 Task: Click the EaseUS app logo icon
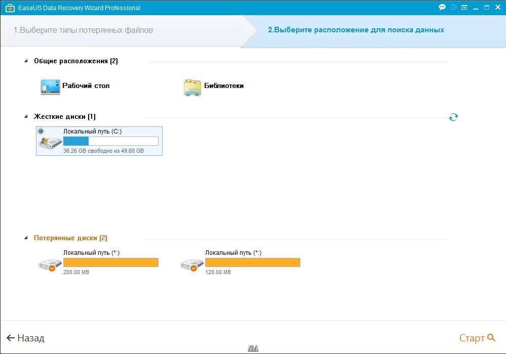click(10, 8)
